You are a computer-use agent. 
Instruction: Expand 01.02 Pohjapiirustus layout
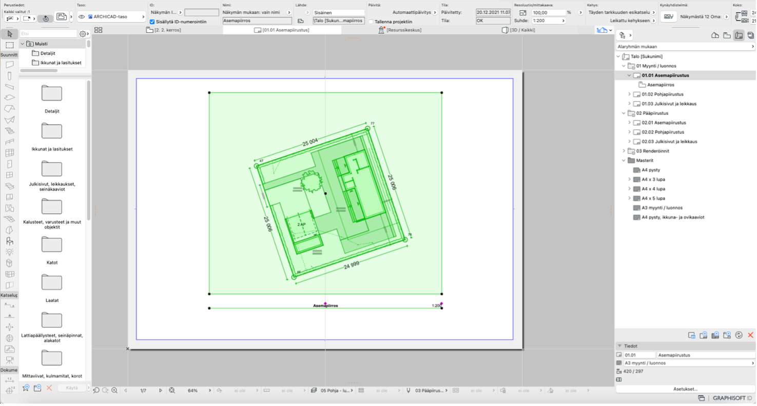coord(630,94)
